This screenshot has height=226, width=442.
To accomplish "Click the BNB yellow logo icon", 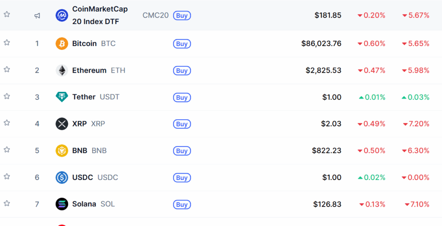I will pos(62,151).
